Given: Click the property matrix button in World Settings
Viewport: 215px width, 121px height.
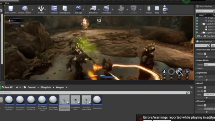Looking at the screenshot, I should [213, 46].
